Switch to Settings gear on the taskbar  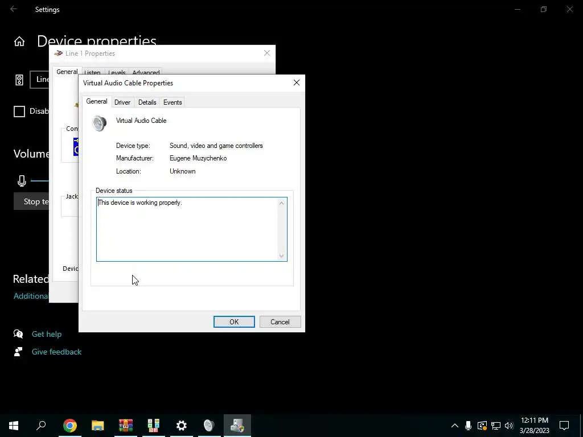tap(182, 426)
